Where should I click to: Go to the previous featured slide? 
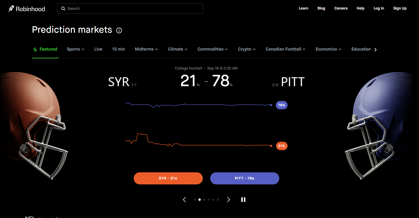point(185,200)
